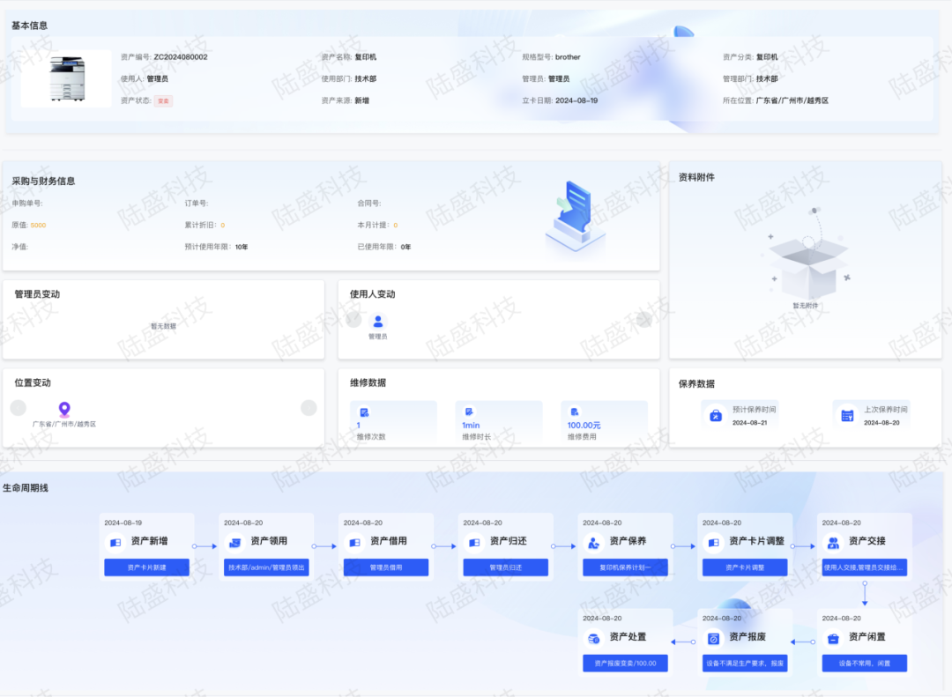Click the 资产卡片调整 lifecycle icon

click(x=713, y=542)
